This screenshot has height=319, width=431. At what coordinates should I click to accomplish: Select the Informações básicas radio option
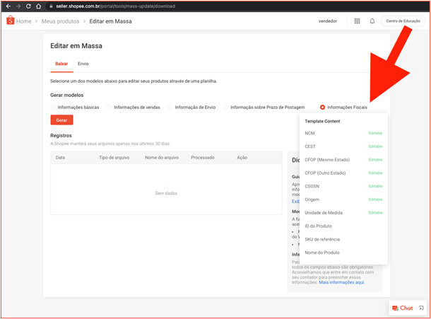pos(54,107)
